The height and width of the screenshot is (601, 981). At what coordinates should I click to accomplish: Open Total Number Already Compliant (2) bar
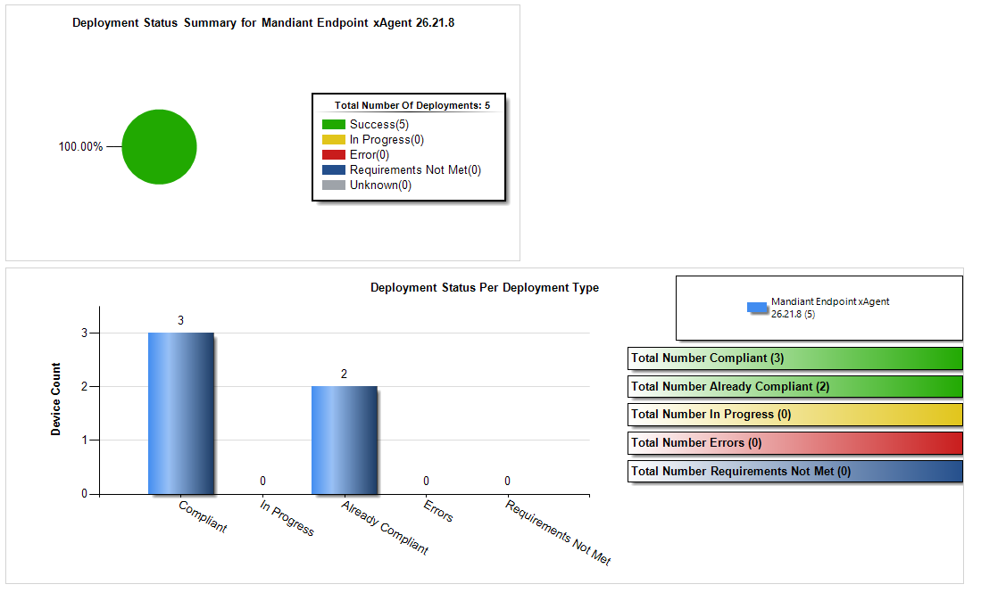tap(794, 387)
